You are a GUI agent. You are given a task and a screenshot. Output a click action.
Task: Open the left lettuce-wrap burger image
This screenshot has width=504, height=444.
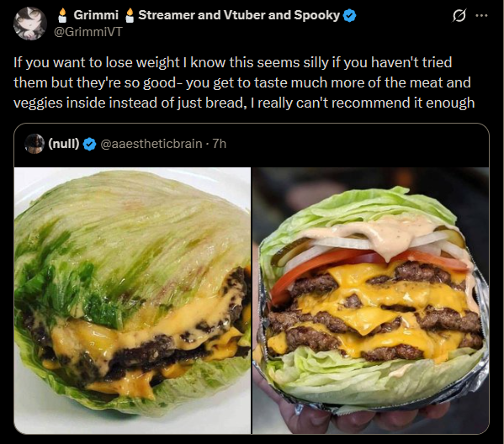click(x=132, y=301)
